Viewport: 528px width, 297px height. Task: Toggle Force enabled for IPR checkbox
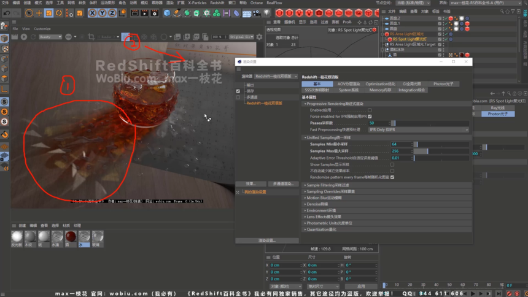click(x=370, y=117)
